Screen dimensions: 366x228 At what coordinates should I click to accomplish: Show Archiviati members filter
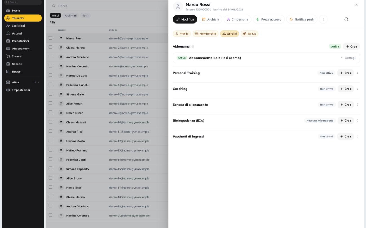pyautogui.click(x=71, y=15)
